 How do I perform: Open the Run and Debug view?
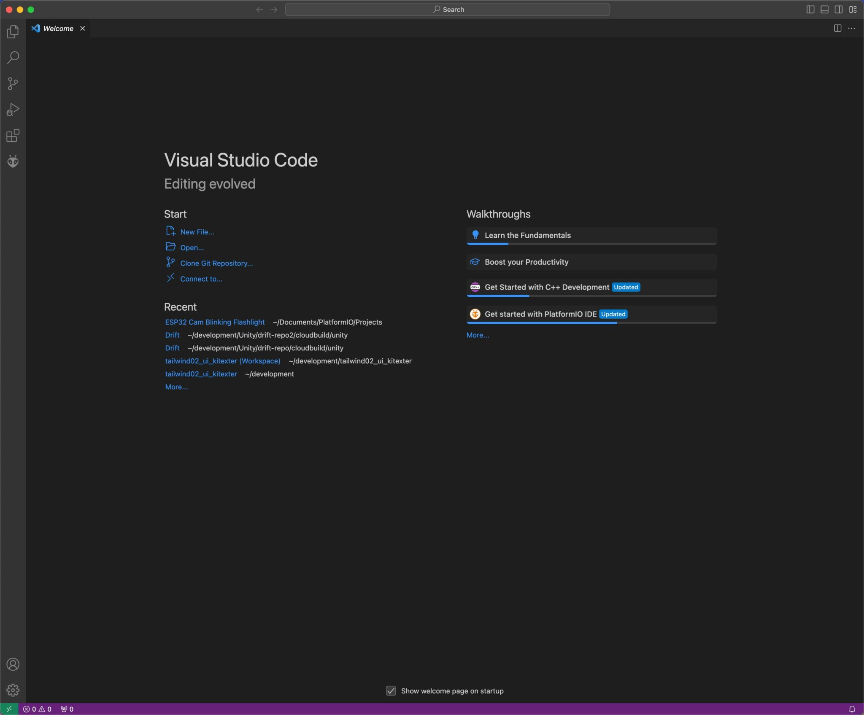tap(13, 110)
